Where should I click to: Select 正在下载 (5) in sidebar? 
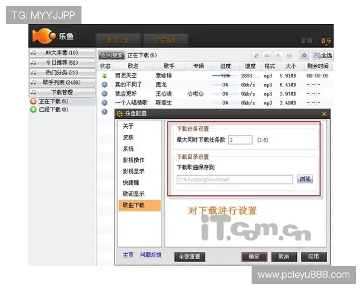pyautogui.click(x=54, y=101)
